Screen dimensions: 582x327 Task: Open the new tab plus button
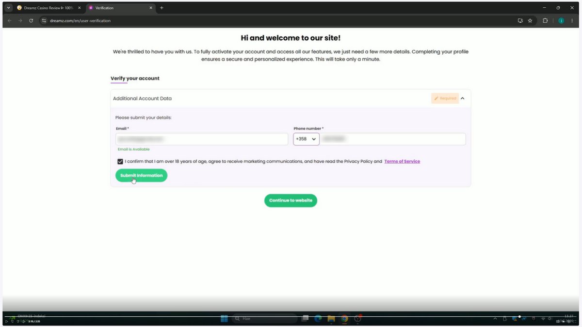(x=162, y=8)
